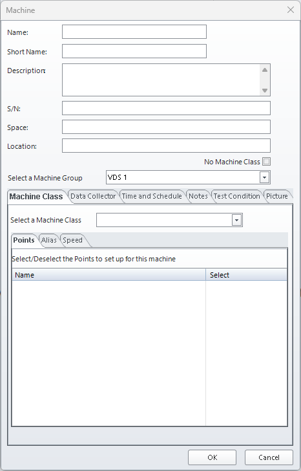Click the S/N input field
Image resolution: width=301 pixels, height=471 pixels.
tap(166, 108)
